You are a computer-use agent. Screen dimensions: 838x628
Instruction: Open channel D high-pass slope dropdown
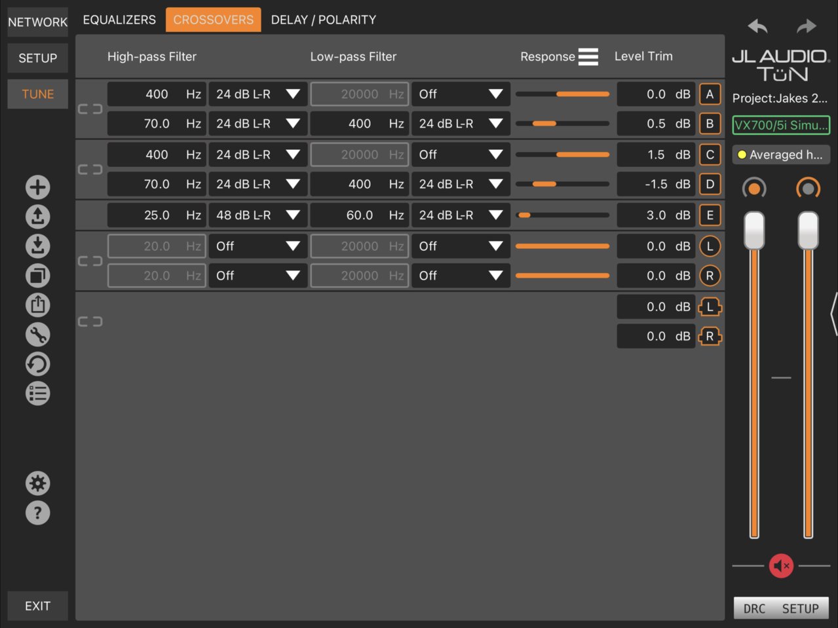pos(257,184)
